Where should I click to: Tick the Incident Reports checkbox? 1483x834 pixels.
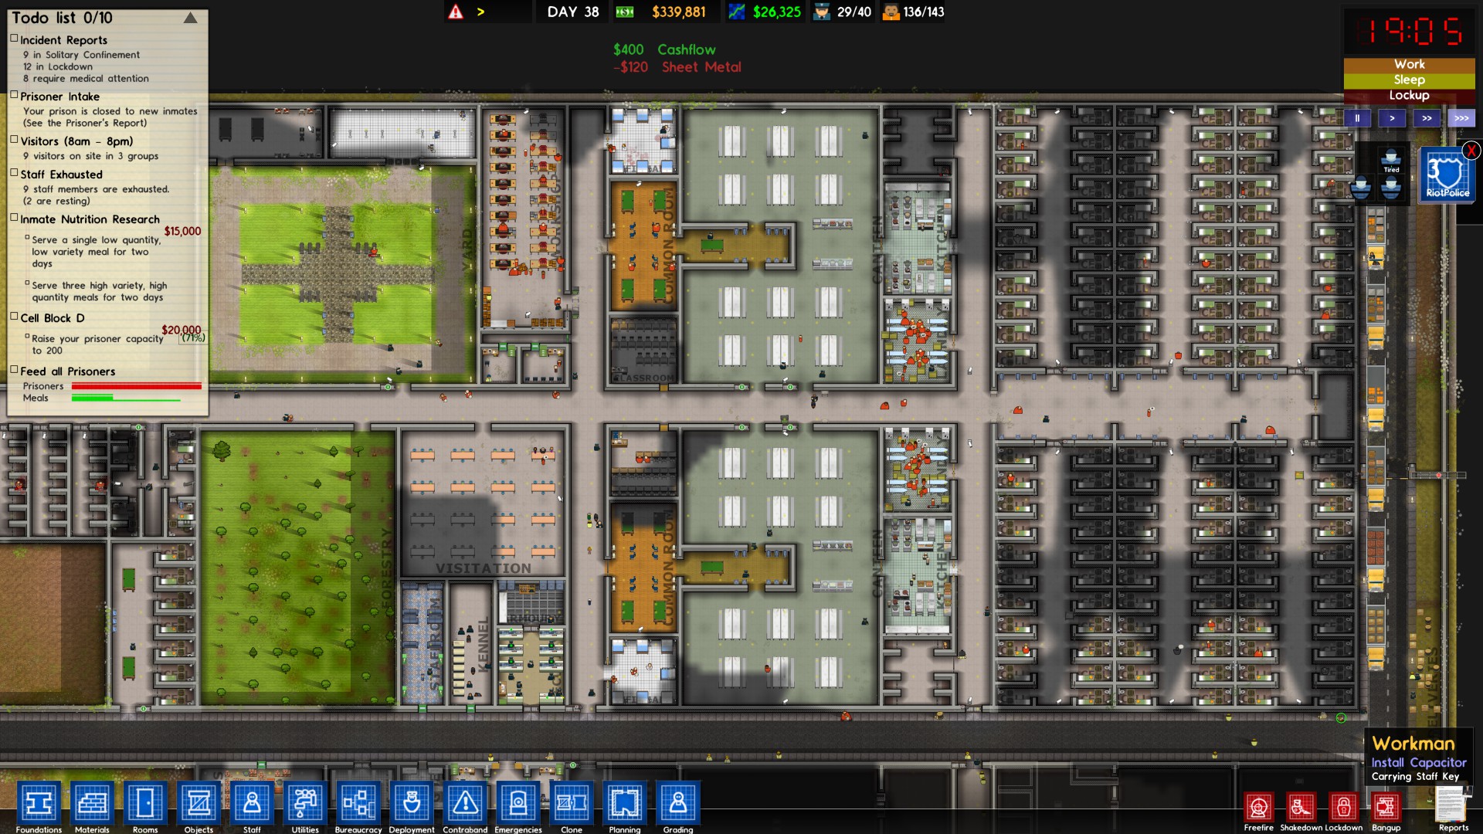[x=14, y=38]
